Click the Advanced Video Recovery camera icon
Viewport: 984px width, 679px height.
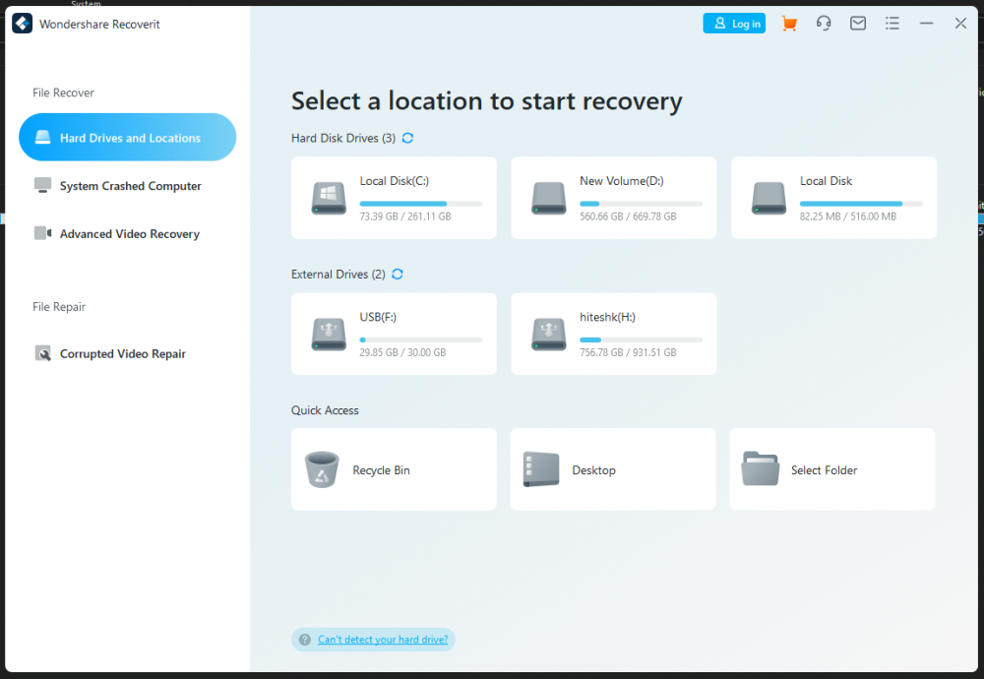pos(42,233)
